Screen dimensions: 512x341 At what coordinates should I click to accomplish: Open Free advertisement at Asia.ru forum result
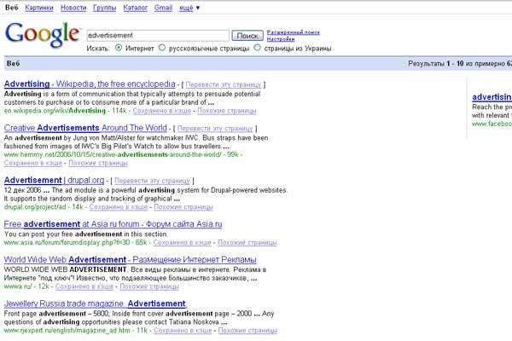(113, 224)
